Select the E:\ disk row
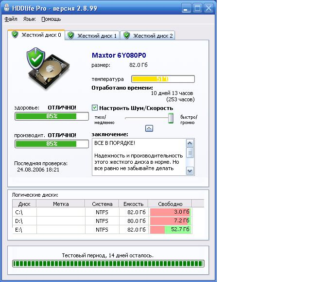Image resolution: width=311 pixels, height=282 pixels. [x=102, y=230]
